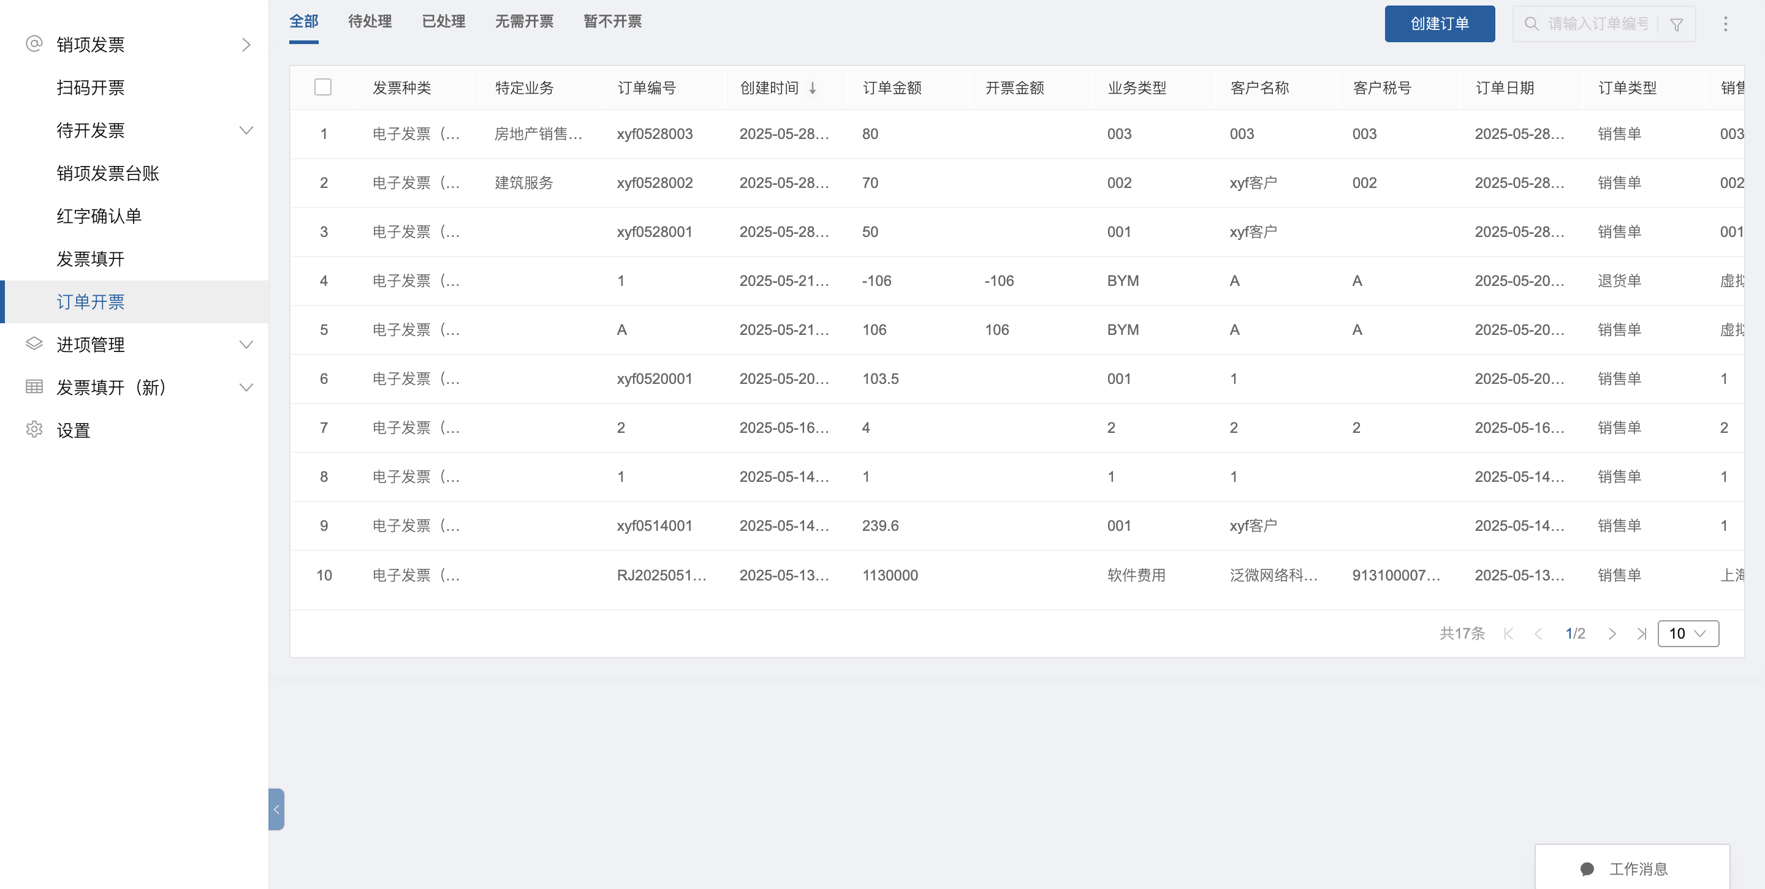The height and width of the screenshot is (889, 1765).
Task: Expand the 进项管理 chevron
Action: tap(246, 344)
